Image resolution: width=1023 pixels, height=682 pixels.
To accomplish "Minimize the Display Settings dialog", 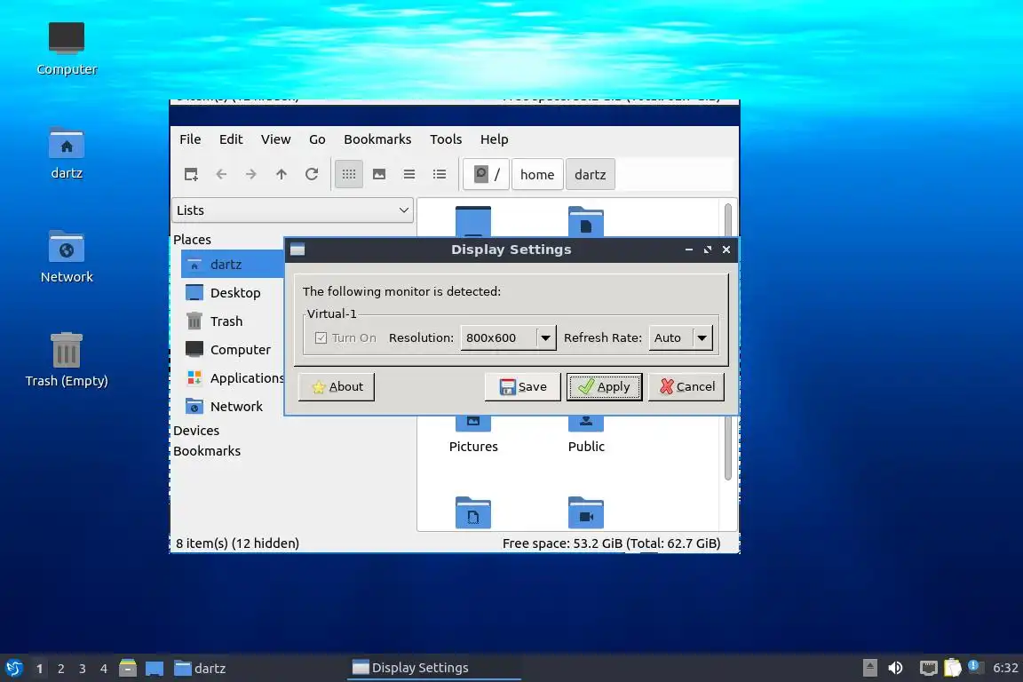I will [x=689, y=250].
